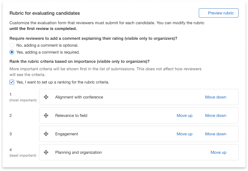The image size is (248, 171).
Task: Click the drag handle beside Relevance to field
Action: click(46, 115)
